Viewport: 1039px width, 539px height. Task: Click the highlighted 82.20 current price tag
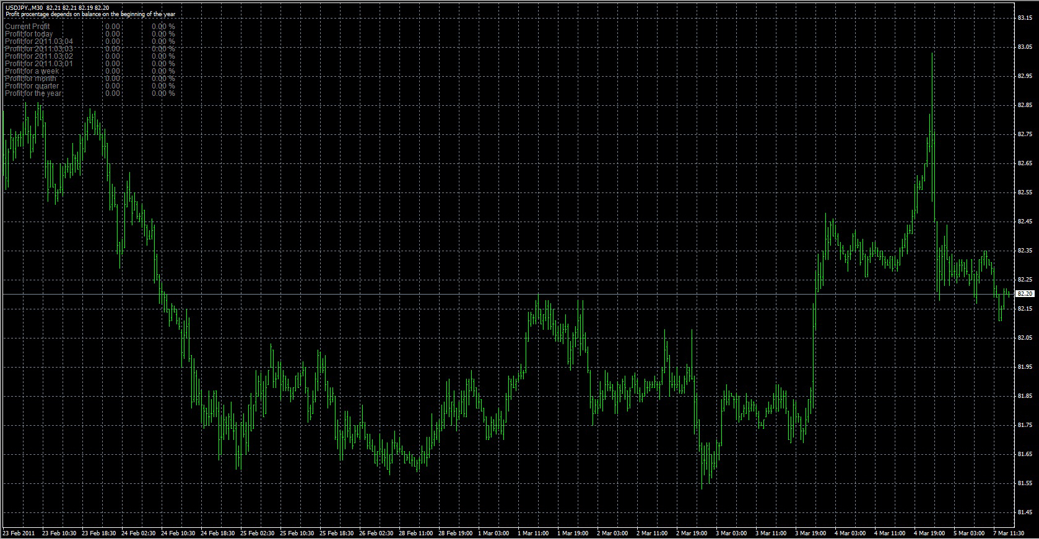(1025, 294)
